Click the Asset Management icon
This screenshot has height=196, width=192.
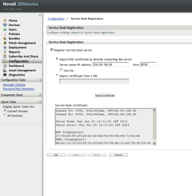[5, 70]
